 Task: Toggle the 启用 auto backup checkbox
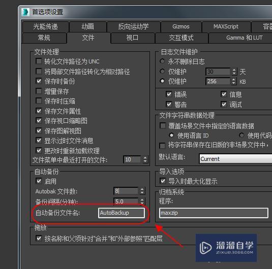(39, 181)
